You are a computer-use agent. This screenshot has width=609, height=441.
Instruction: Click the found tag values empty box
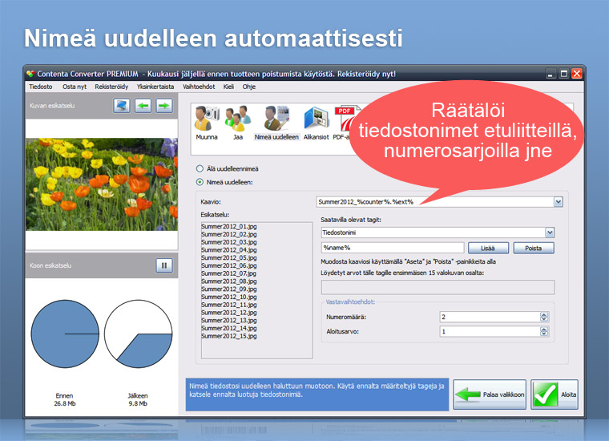coord(438,287)
